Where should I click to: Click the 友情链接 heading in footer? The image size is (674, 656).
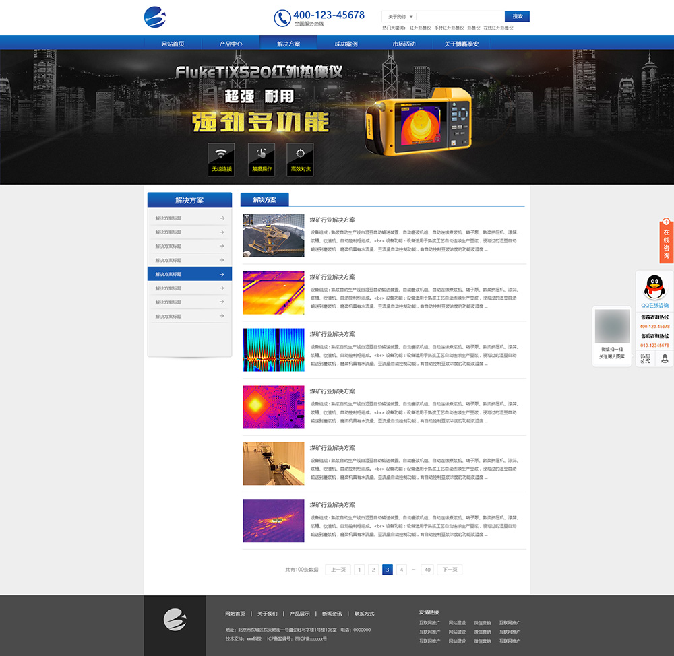[x=429, y=612]
